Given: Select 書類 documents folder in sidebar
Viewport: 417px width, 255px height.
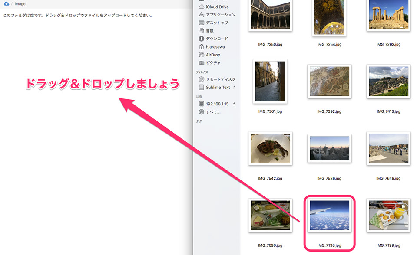Looking at the screenshot, I should [206, 31].
